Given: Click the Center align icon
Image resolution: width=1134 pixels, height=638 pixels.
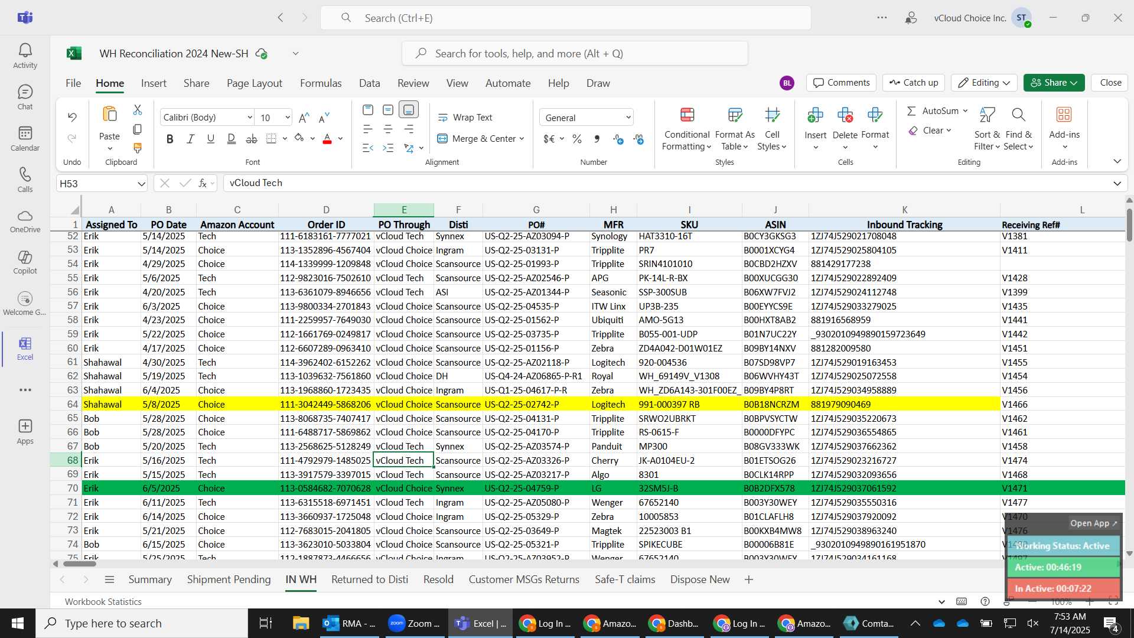Looking at the screenshot, I should click(388, 129).
